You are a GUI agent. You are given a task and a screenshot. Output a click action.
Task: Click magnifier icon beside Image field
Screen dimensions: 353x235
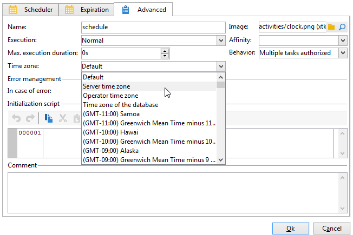(x=342, y=27)
